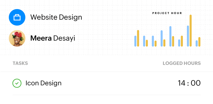Select the shortest blue bar in the chart
The image size is (213, 104).
(x=197, y=43)
